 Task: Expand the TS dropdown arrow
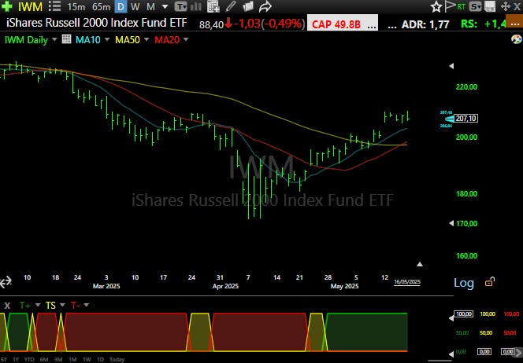62,305
